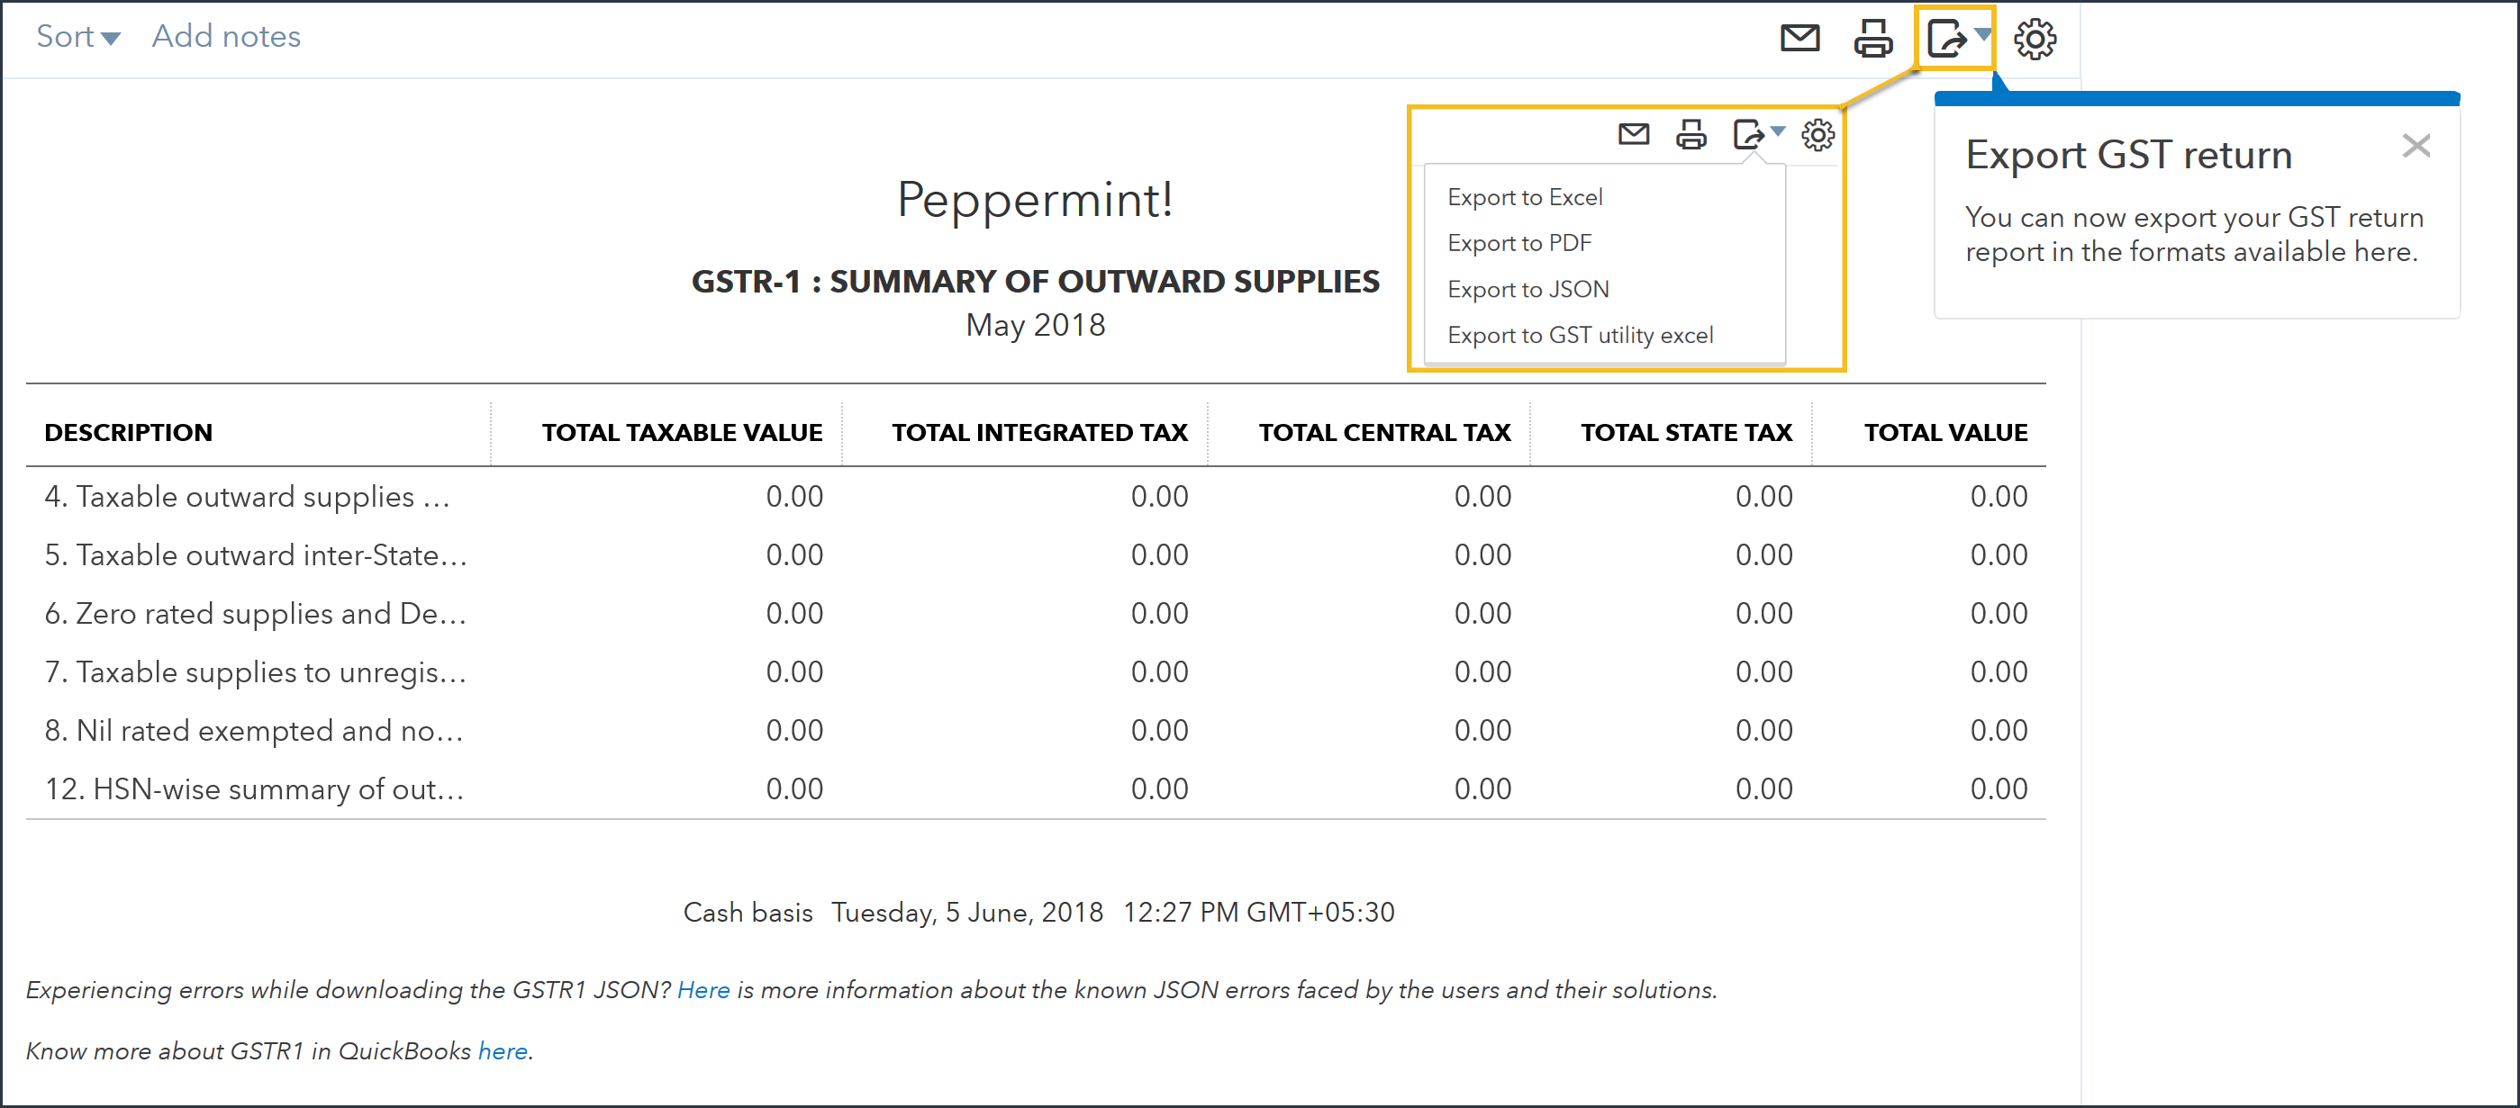2520x1108 pixels.
Task: Click the 'Tuesday, 5 June, 2018' report date
Action: click(x=966, y=912)
